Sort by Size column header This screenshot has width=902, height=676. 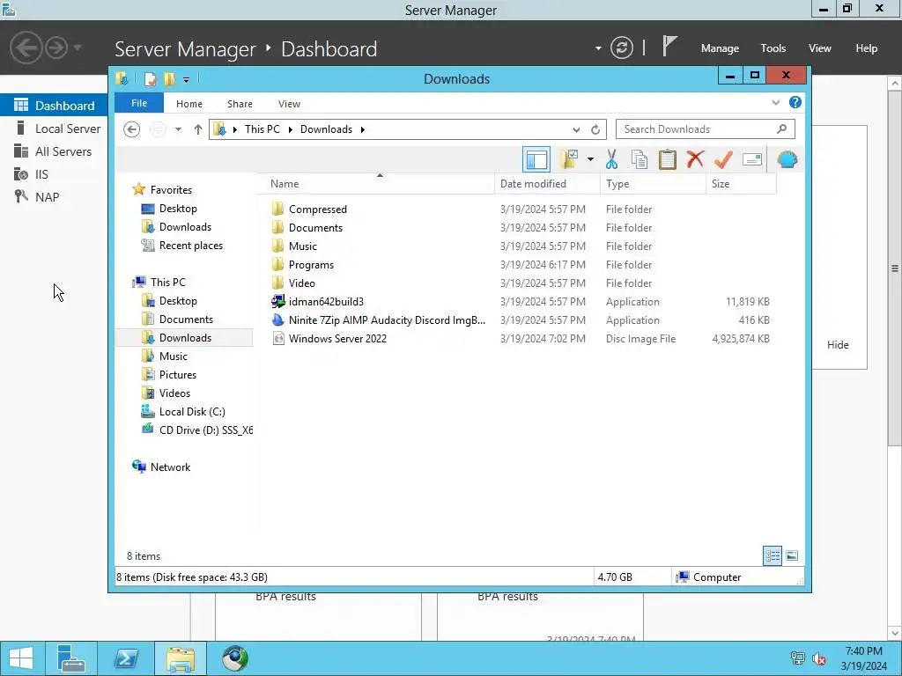click(x=741, y=184)
